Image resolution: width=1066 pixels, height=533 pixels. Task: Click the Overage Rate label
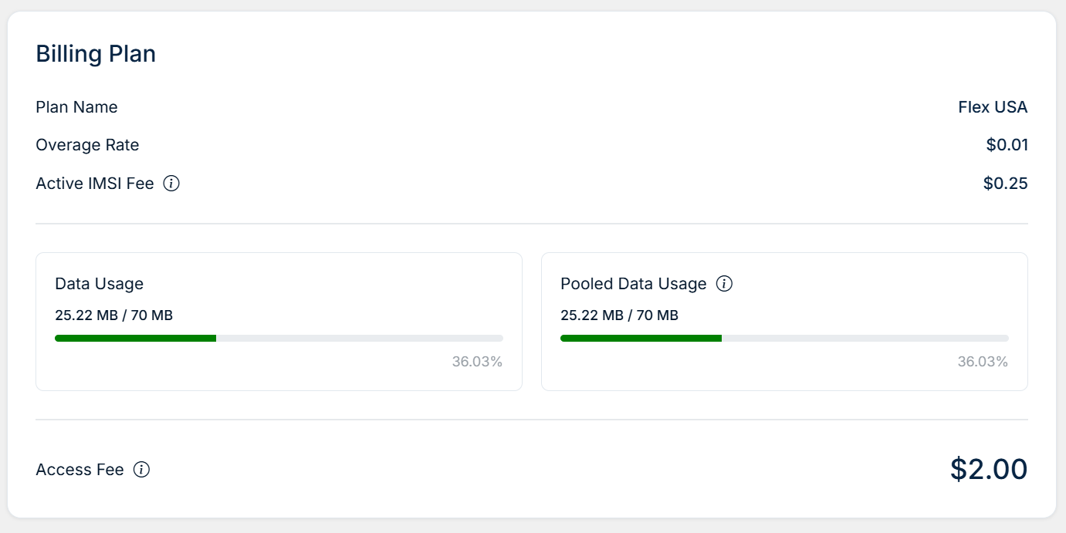coord(87,145)
